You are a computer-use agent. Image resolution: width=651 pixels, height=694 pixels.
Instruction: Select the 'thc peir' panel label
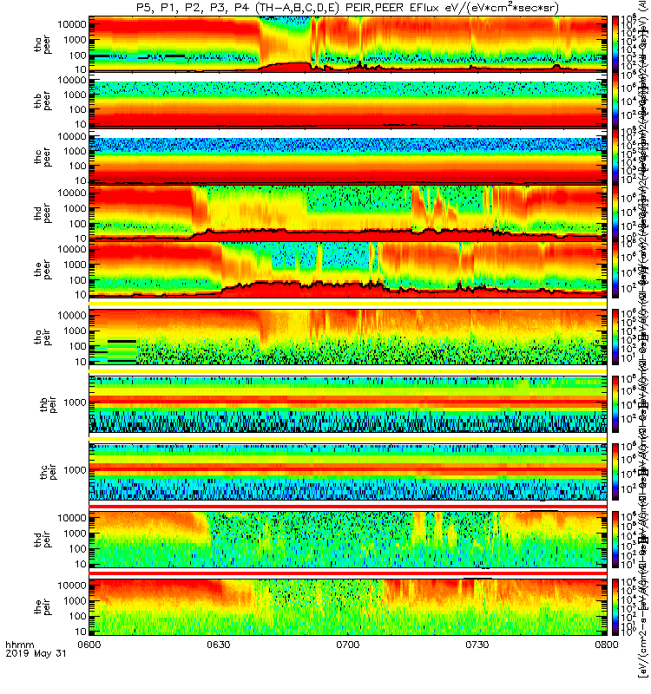pyautogui.click(x=49, y=472)
